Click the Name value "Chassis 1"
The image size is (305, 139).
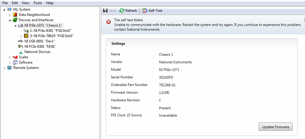pos(166,54)
